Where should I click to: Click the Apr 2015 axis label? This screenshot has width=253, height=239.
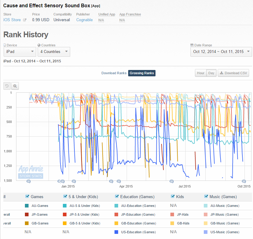click(x=126, y=186)
